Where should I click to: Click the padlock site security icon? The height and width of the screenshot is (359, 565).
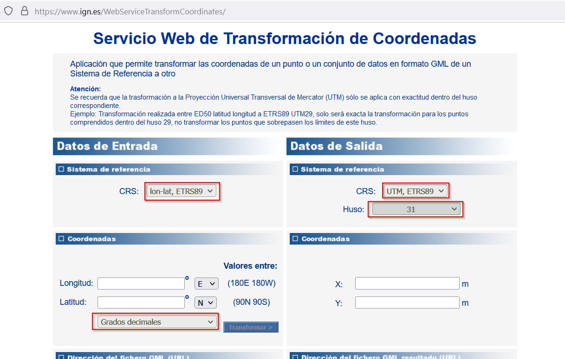point(24,11)
